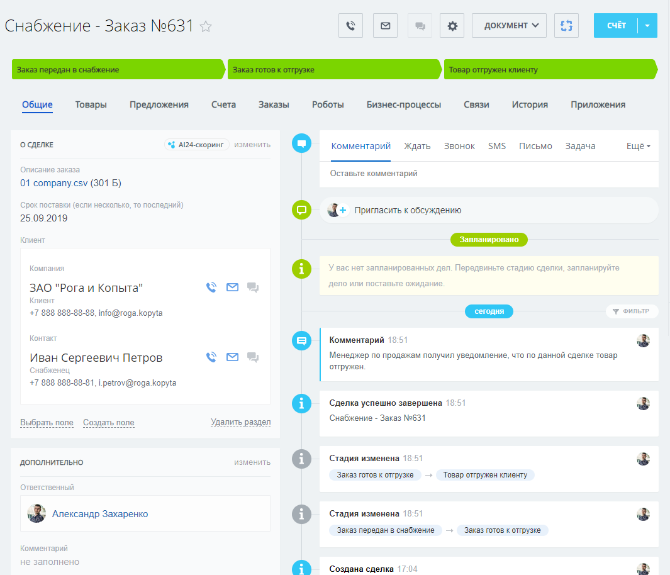The height and width of the screenshot is (575, 670).
Task: Mark deal as favorite with star icon
Action: coord(206,26)
